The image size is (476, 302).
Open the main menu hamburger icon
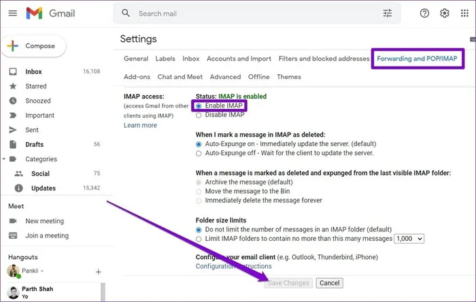coord(12,14)
